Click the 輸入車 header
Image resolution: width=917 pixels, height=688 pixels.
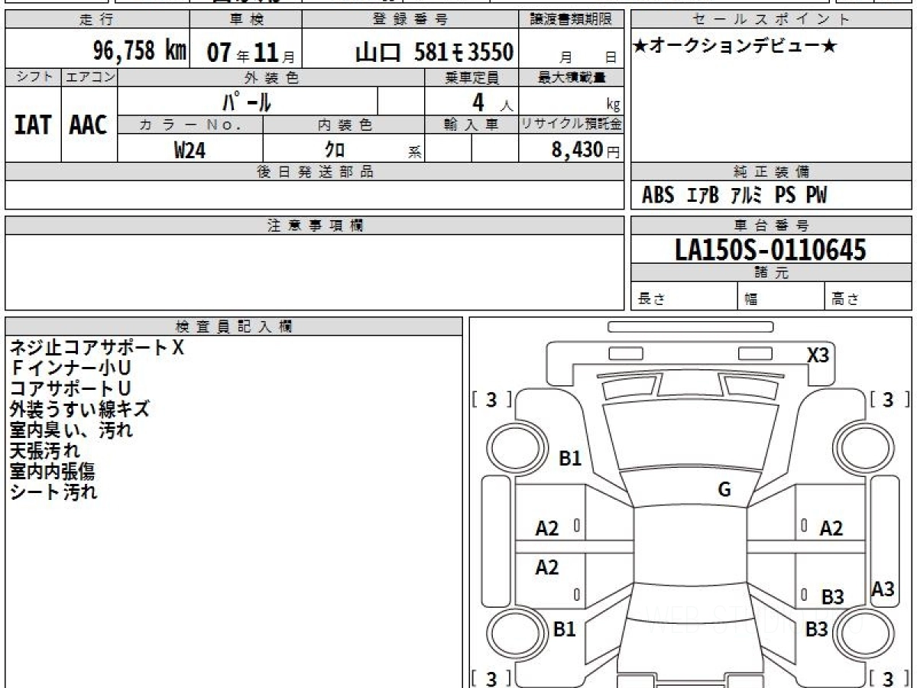tap(471, 125)
